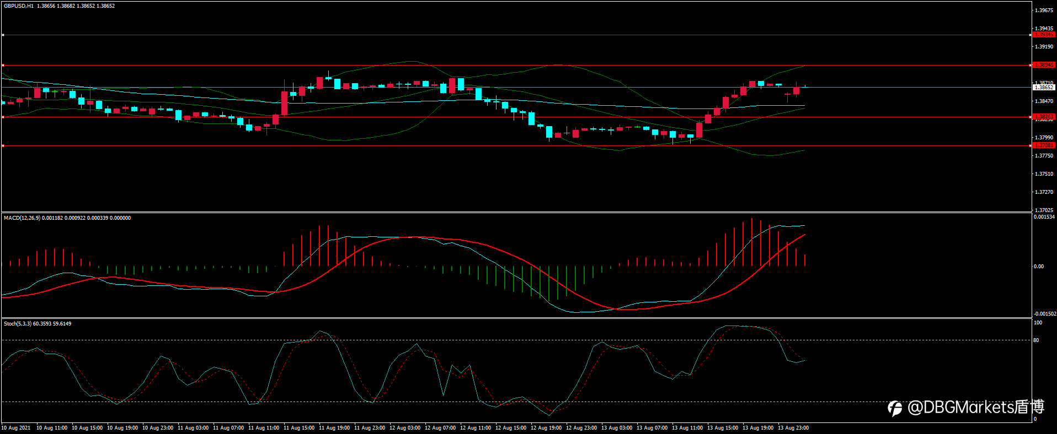Click the 1.38470 price scale value
The height and width of the screenshot is (434, 1057).
[x=1044, y=101]
